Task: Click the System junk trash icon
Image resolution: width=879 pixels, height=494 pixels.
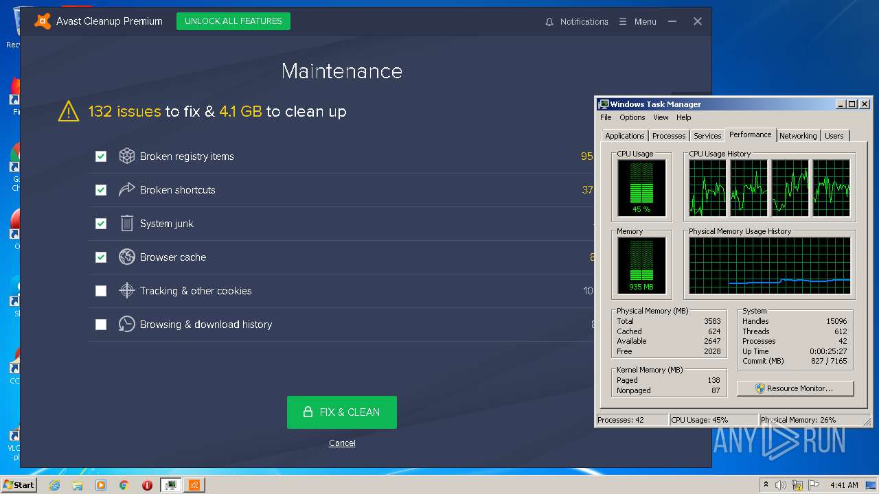Action: click(126, 224)
